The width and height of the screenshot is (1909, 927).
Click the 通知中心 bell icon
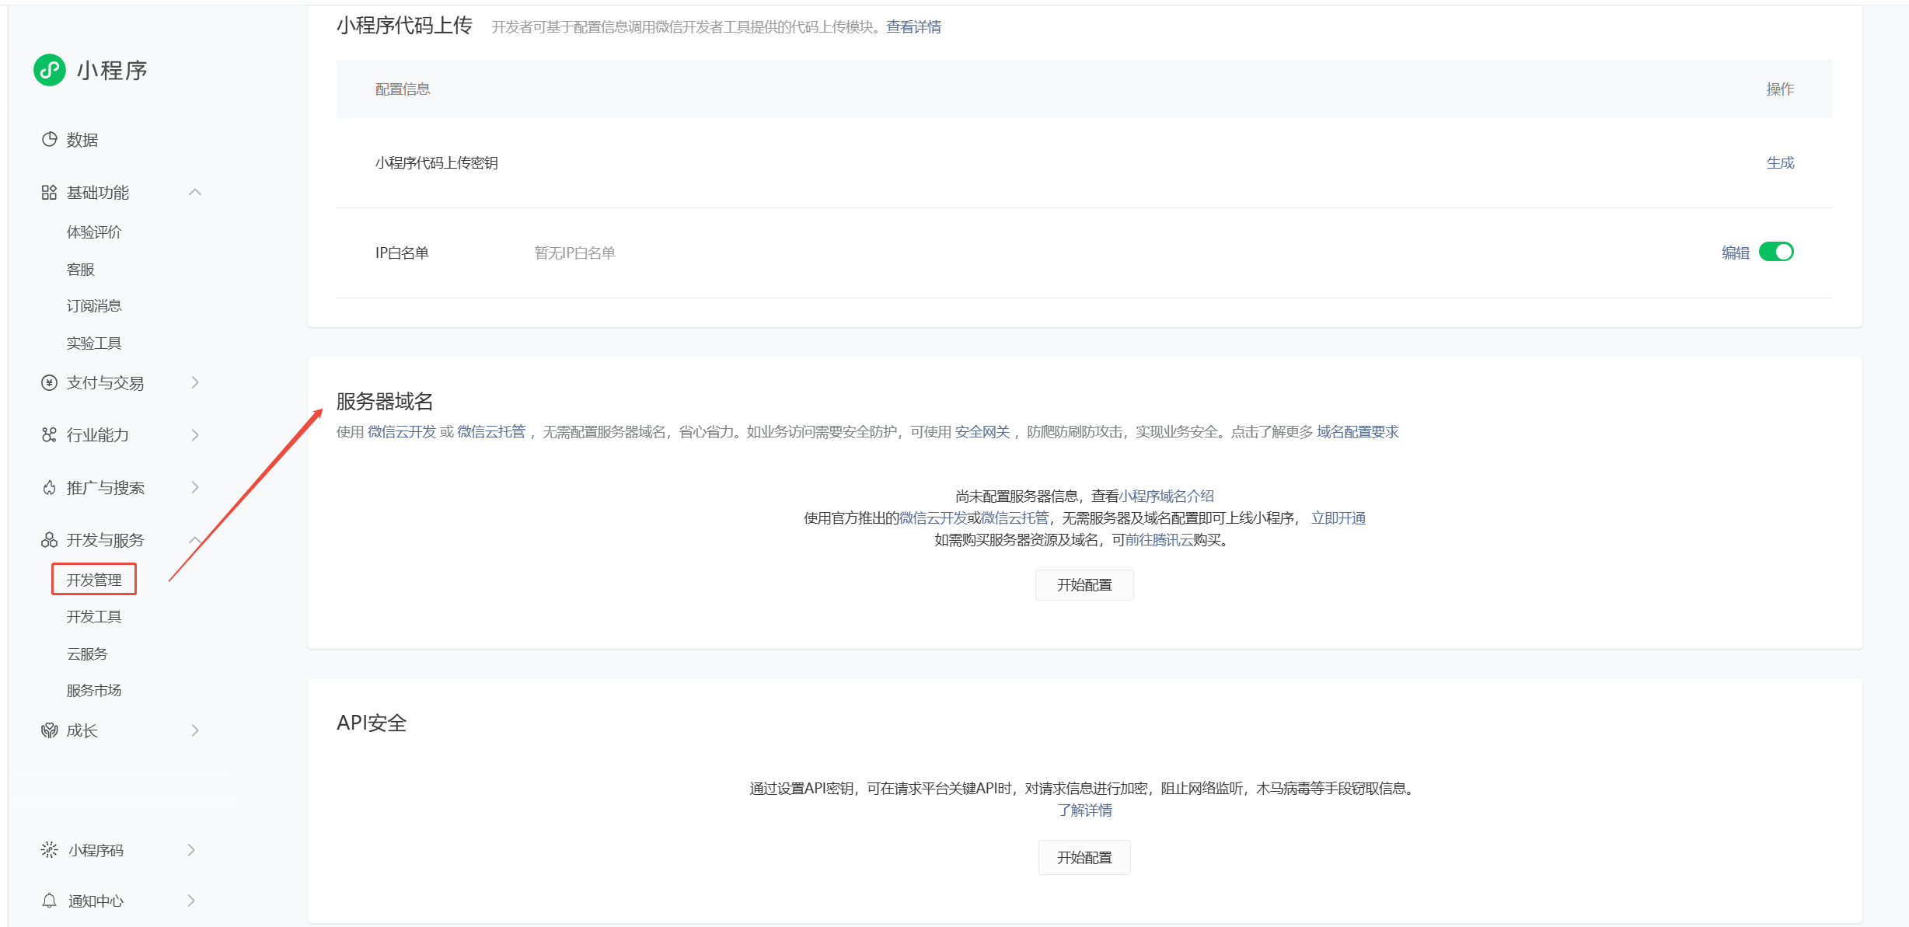coord(49,901)
